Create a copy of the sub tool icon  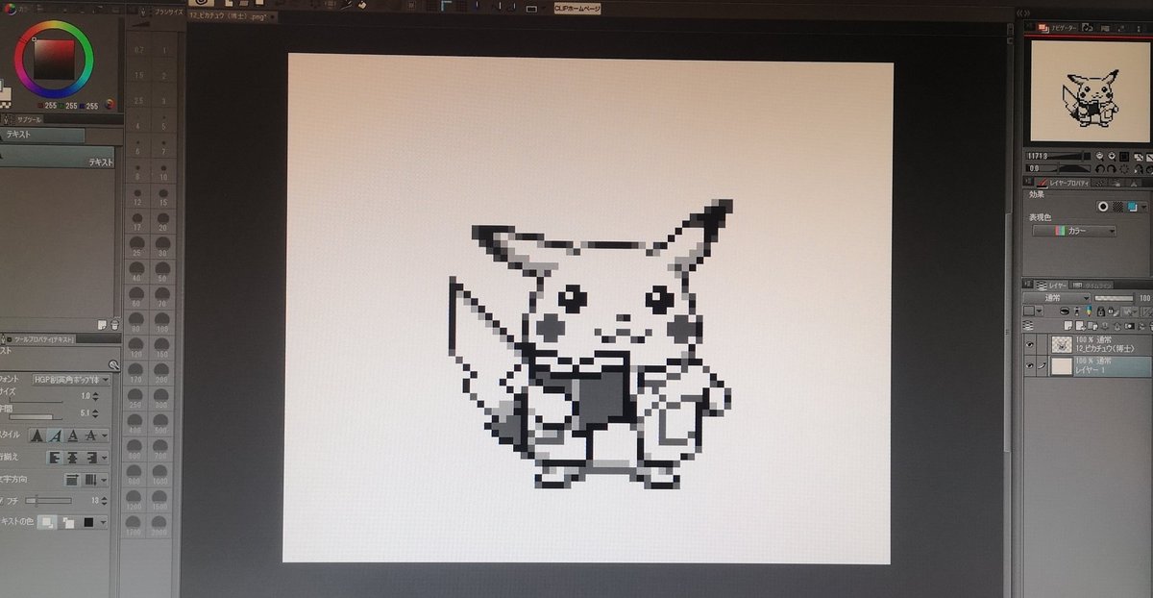[x=101, y=325]
